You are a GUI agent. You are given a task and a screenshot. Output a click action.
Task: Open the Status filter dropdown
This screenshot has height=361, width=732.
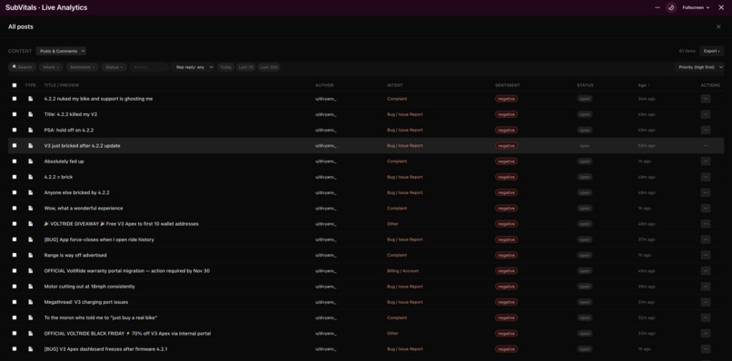114,67
